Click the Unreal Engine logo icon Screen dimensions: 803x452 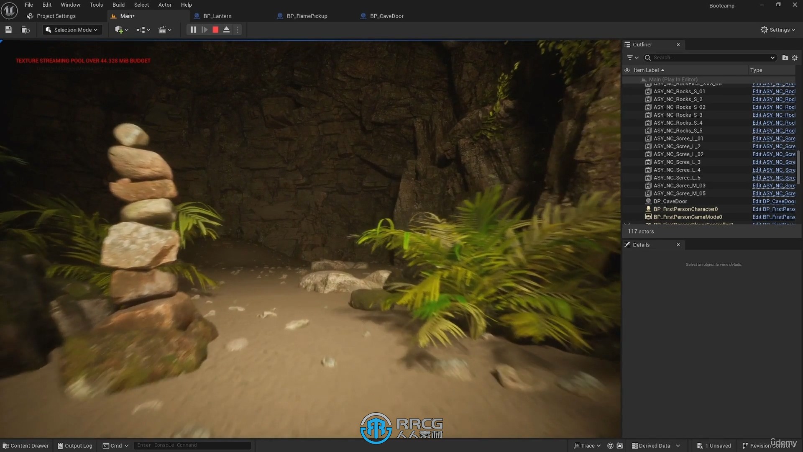(x=9, y=10)
